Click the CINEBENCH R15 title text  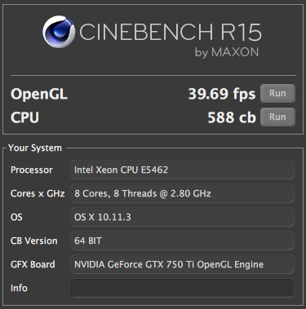point(171,32)
